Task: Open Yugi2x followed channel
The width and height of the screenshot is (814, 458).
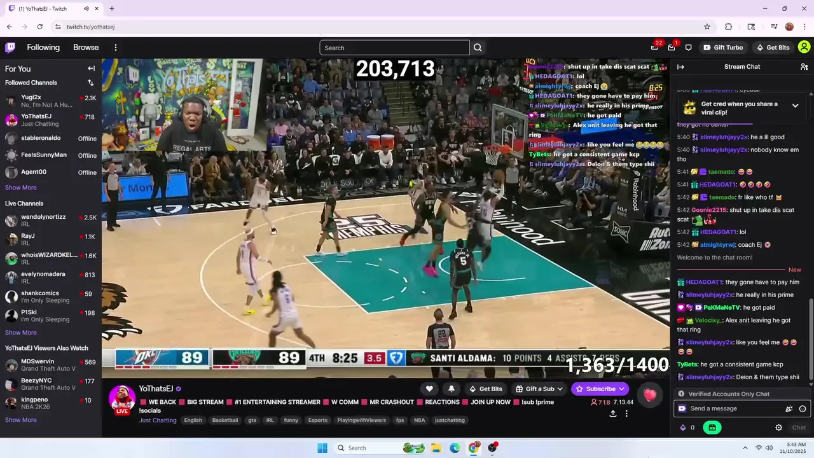Action: click(x=51, y=101)
